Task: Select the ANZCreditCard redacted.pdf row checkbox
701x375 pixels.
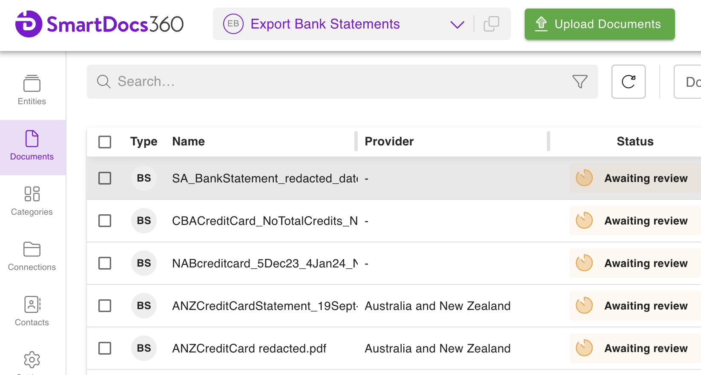Action: point(105,348)
